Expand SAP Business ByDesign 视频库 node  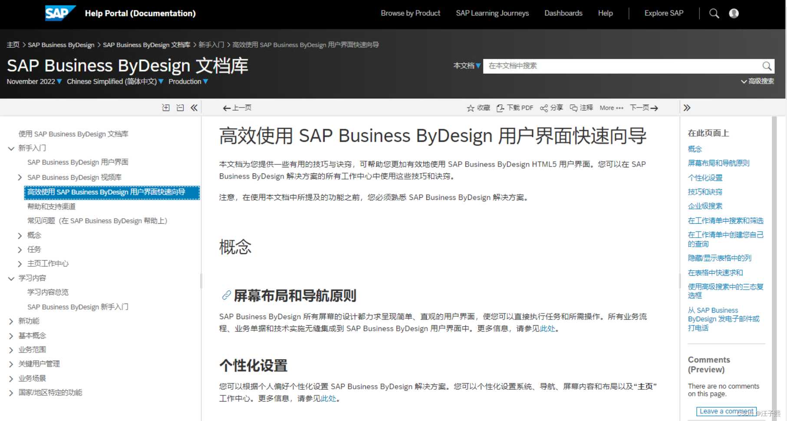tap(20, 177)
